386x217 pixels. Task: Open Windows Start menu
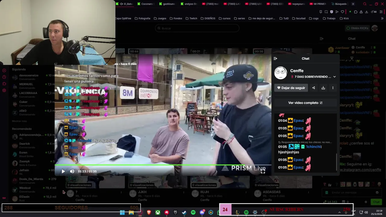click(122, 212)
